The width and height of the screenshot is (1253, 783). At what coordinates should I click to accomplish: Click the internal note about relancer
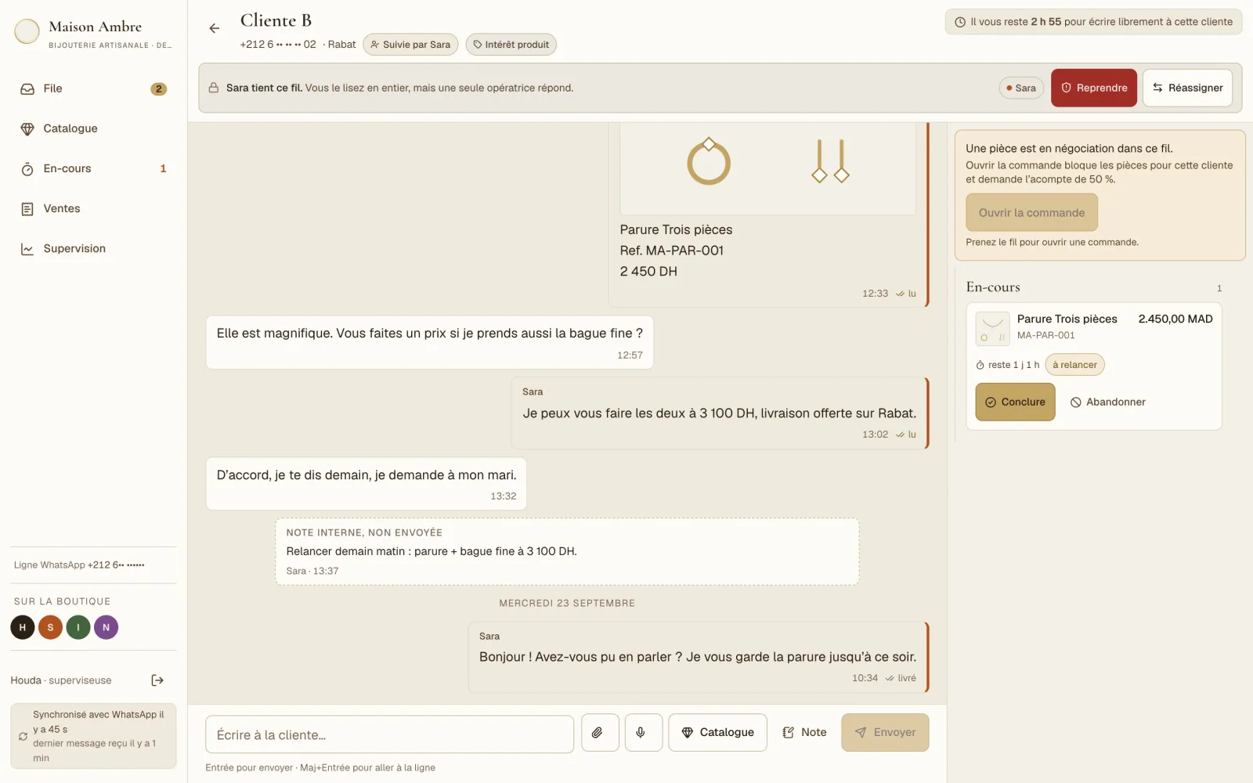click(x=567, y=551)
